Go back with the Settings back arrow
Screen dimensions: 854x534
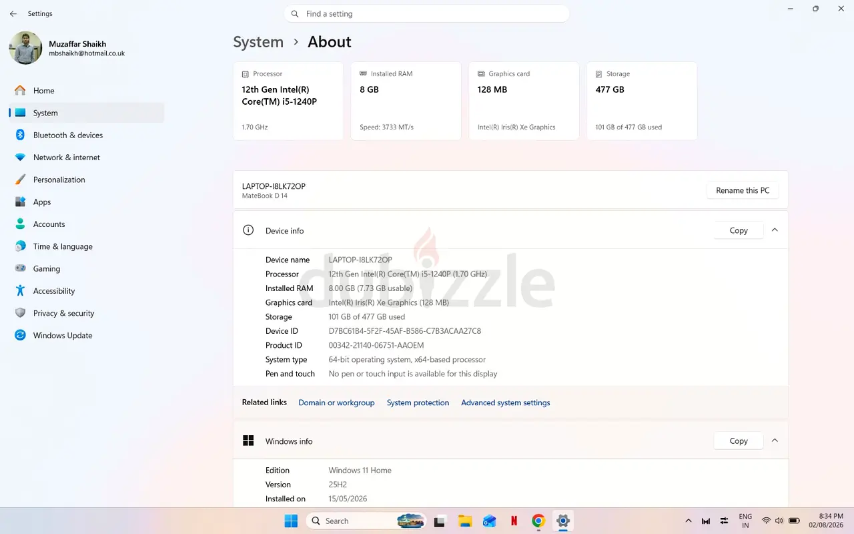[x=13, y=13]
